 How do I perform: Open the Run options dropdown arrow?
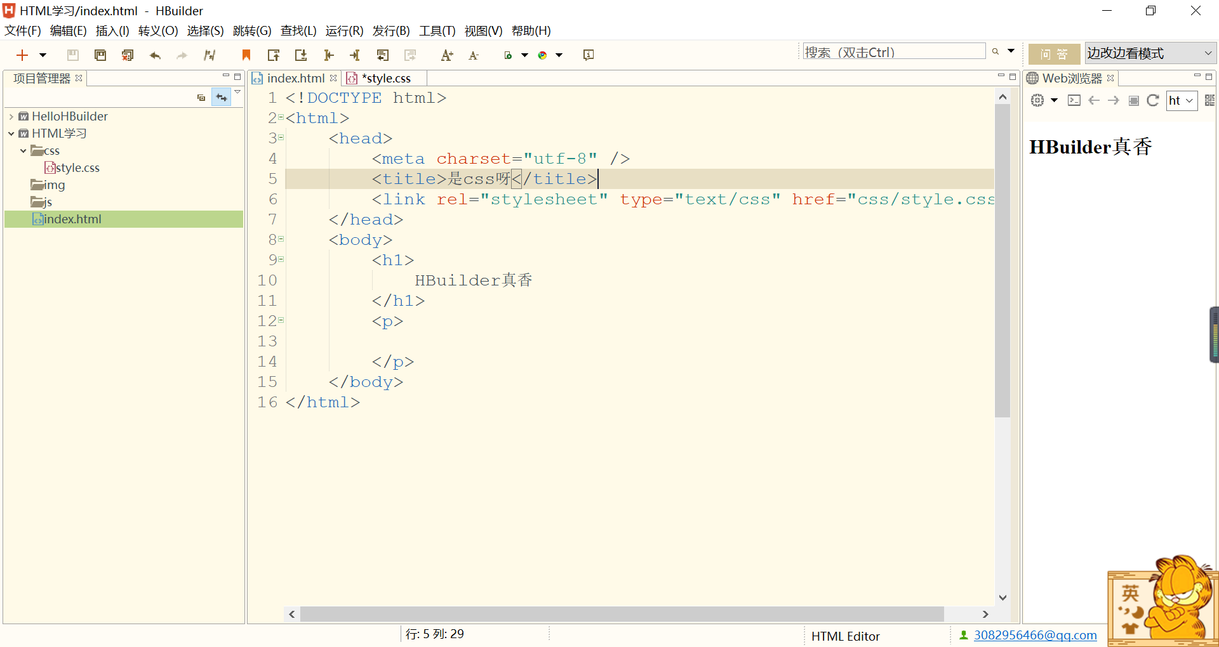[524, 55]
